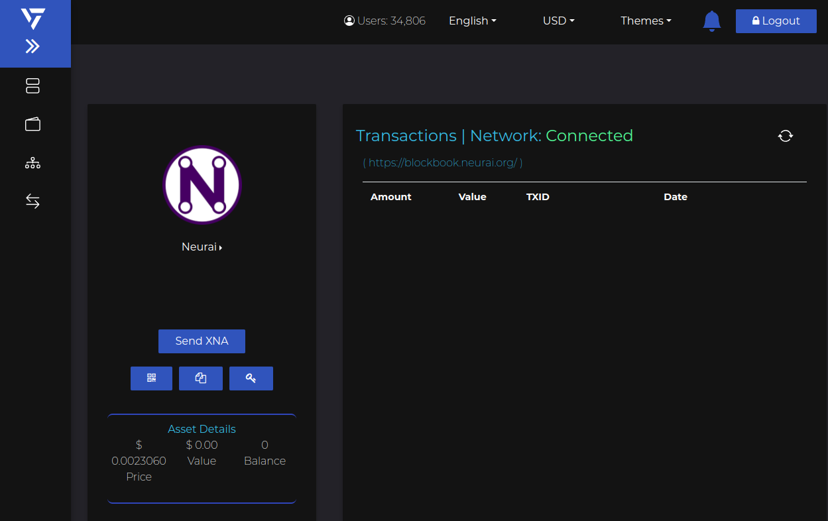
Task: Open notifications via the bell icon
Action: coord(711,21)
